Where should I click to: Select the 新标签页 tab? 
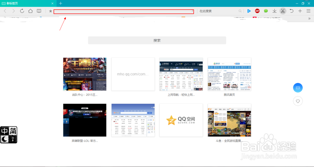(28, 3)
